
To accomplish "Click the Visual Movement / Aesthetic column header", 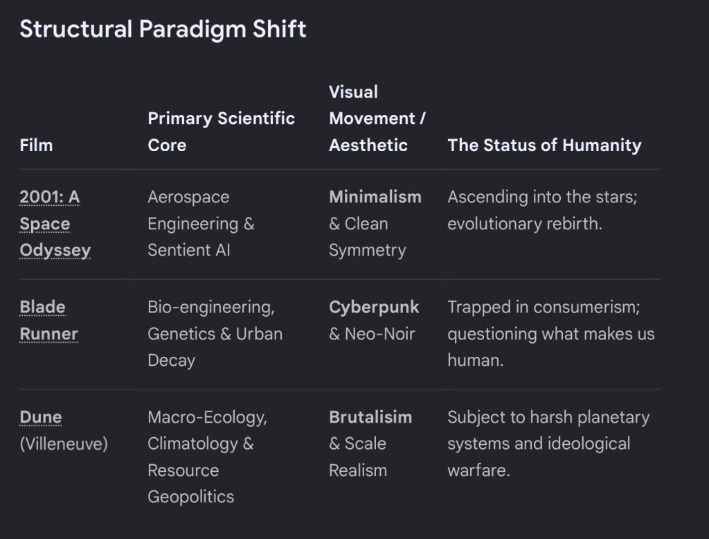I will click(x=377, y=118).
